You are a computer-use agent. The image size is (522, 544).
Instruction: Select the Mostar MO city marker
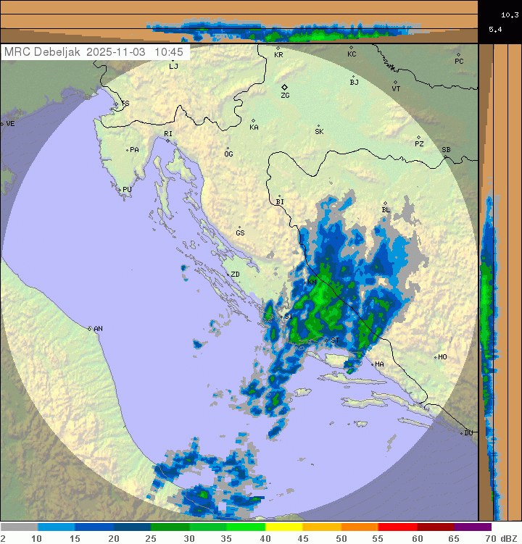435,357
